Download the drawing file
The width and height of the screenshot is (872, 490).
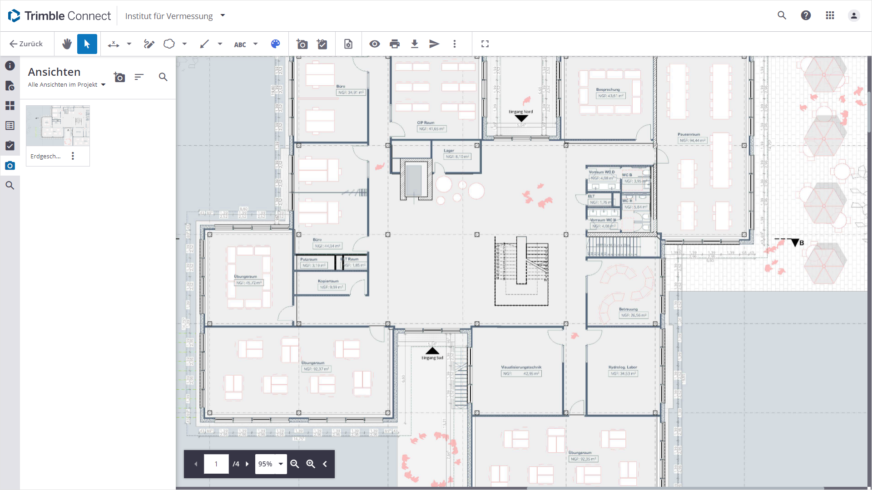click(414, 44)
